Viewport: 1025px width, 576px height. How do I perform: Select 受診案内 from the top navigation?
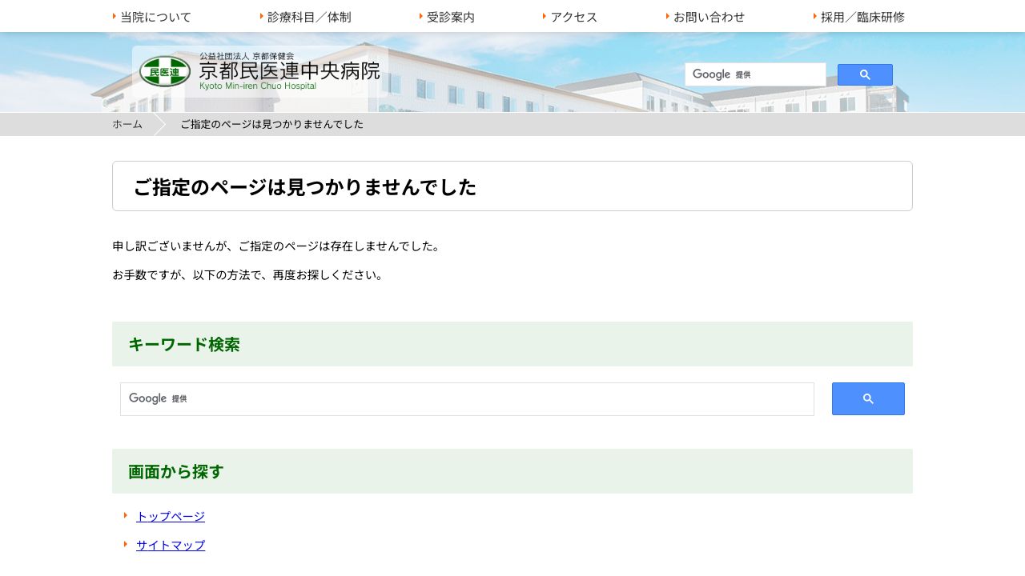click(x=448, y=16)
